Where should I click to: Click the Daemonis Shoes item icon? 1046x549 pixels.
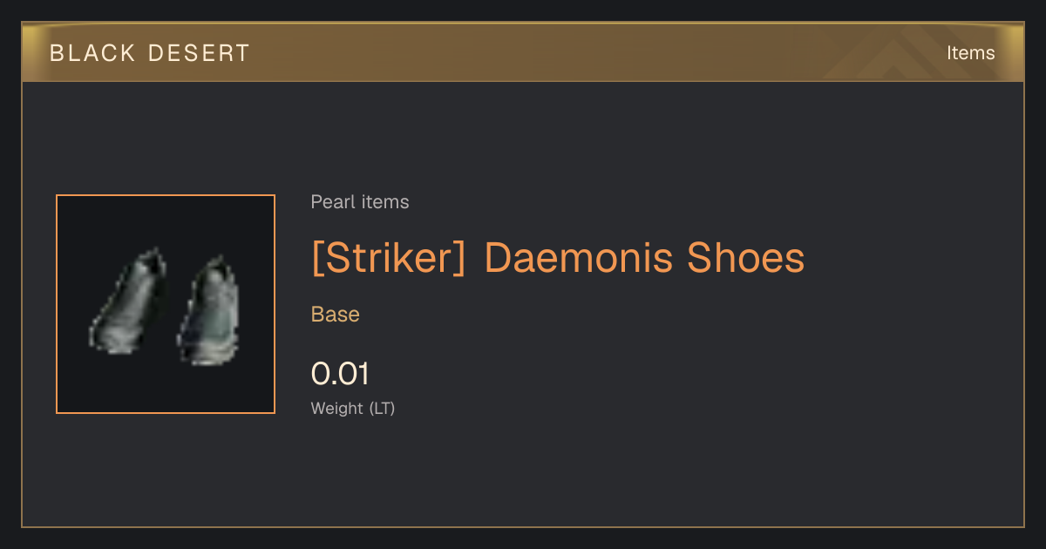(166, 304)
